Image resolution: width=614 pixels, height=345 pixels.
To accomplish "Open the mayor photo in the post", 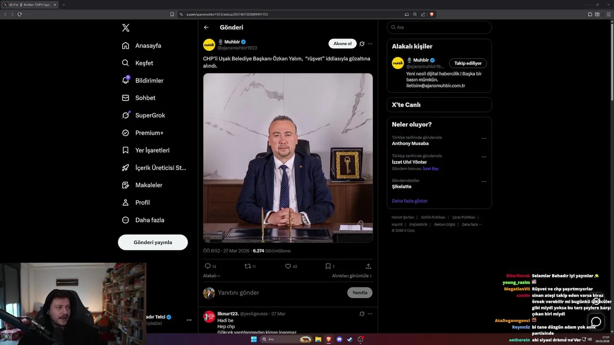I will click(x=288, y=158).
